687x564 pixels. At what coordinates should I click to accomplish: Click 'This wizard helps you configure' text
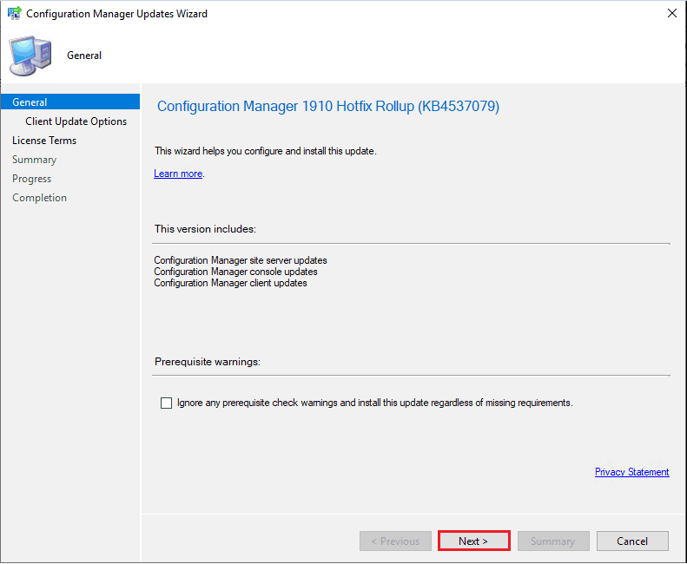tap(266, 151)
